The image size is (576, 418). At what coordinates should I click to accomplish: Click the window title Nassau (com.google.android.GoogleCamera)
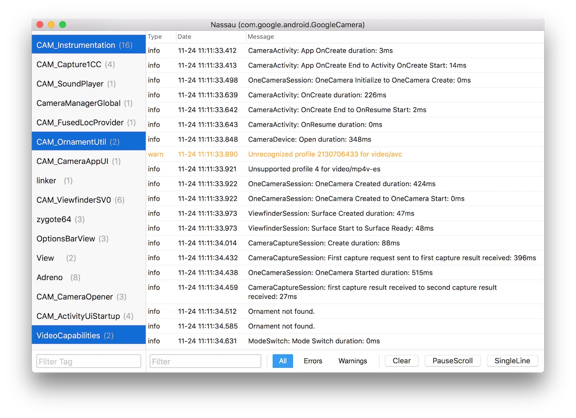(x=288, y=25)
